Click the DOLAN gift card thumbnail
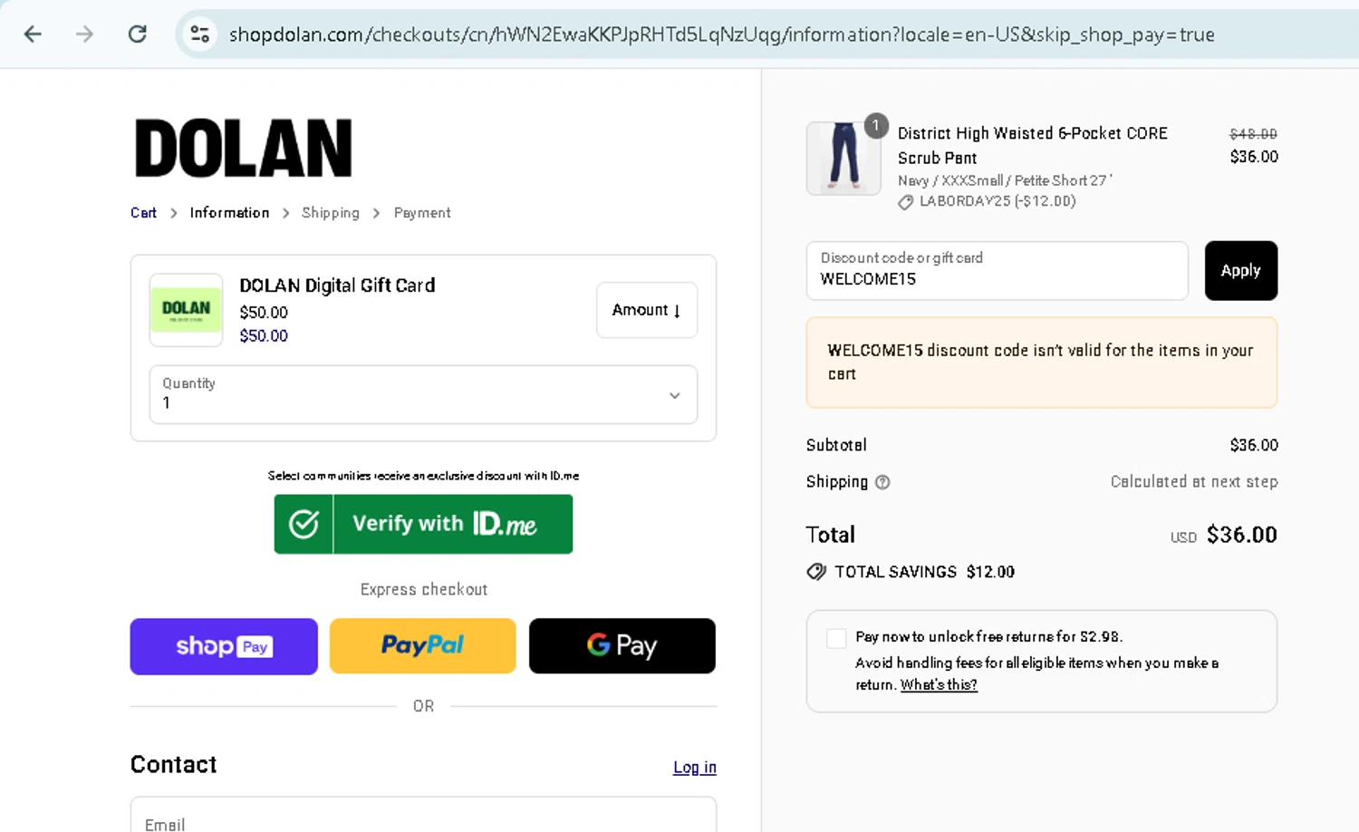Viewport: 1359px width, 832px height. [x=186, y=310]
